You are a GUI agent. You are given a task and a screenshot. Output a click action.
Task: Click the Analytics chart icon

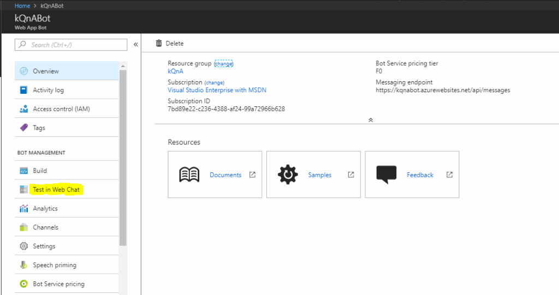23,208
